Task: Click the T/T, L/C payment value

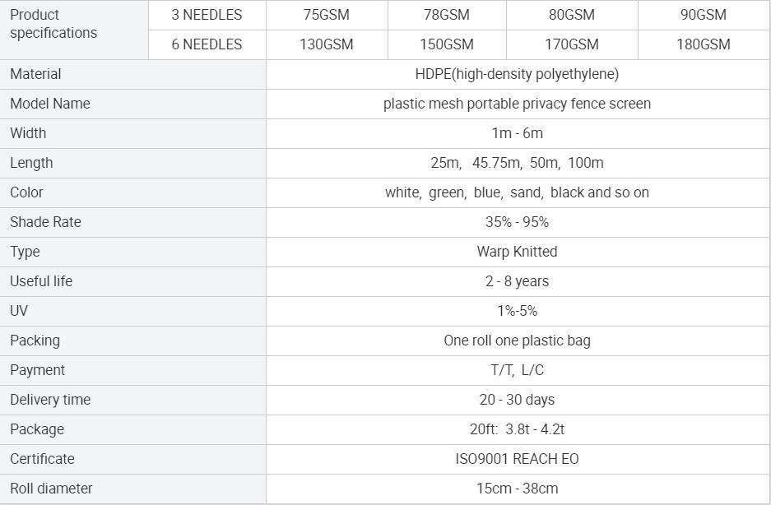Action: pos(517,370)
